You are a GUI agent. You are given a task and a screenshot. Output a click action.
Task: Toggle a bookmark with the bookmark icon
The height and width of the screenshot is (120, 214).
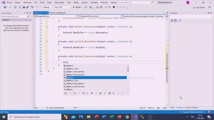[114, 7]
